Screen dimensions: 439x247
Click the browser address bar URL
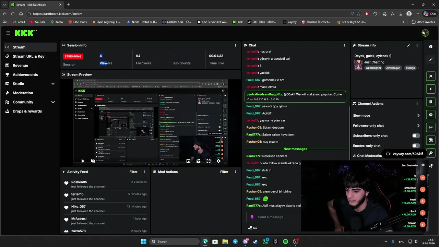(57, 14)
